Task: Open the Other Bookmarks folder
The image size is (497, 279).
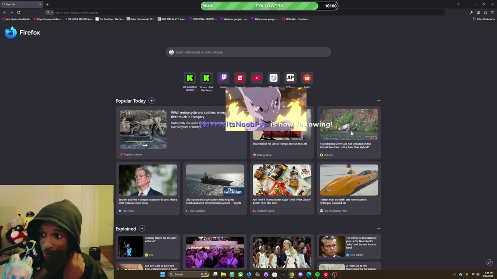Action: click(x=484, y=19)
